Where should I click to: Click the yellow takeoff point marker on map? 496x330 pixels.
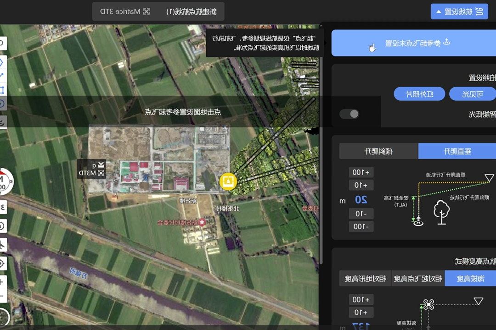point(227,181)
